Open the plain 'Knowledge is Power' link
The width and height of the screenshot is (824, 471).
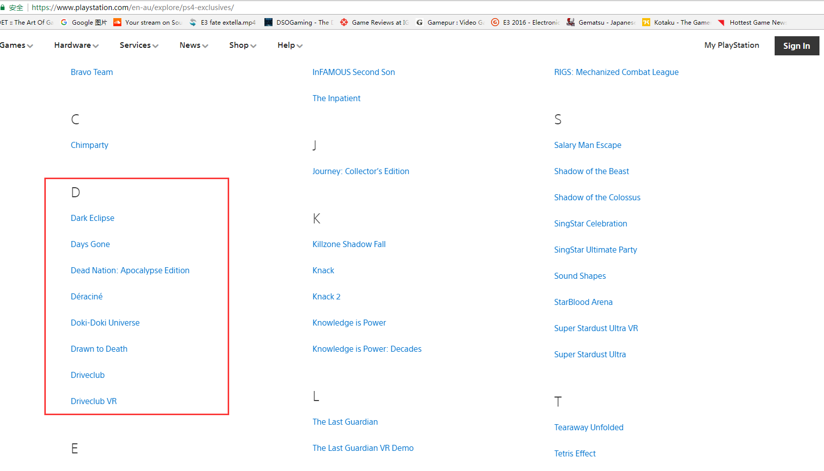click(349, 323)
